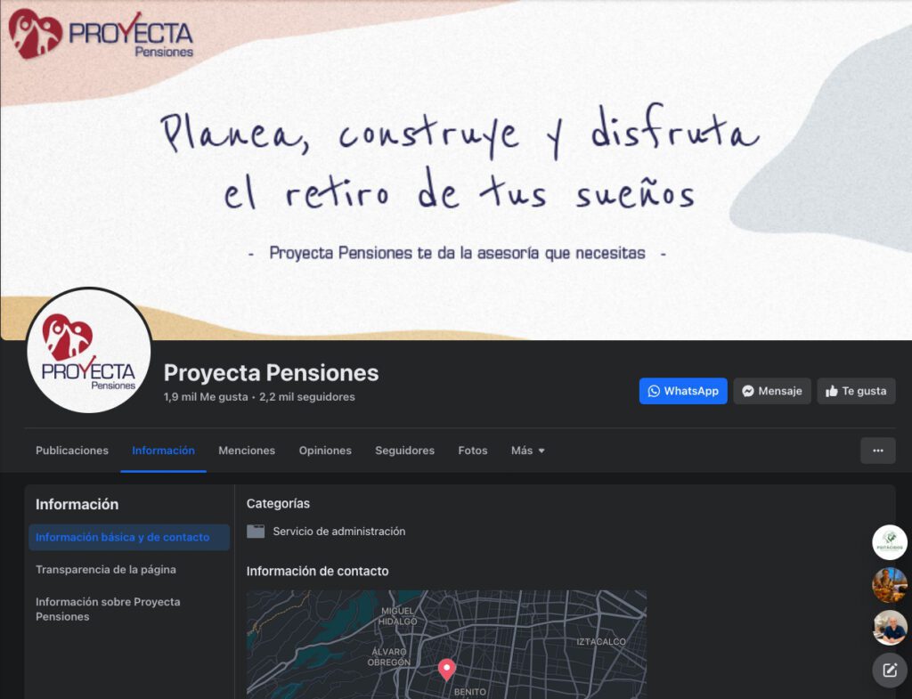Screen dimensions: 912x699
Task: Click the Información de contacto heading
Action: [x=318, y=571]
